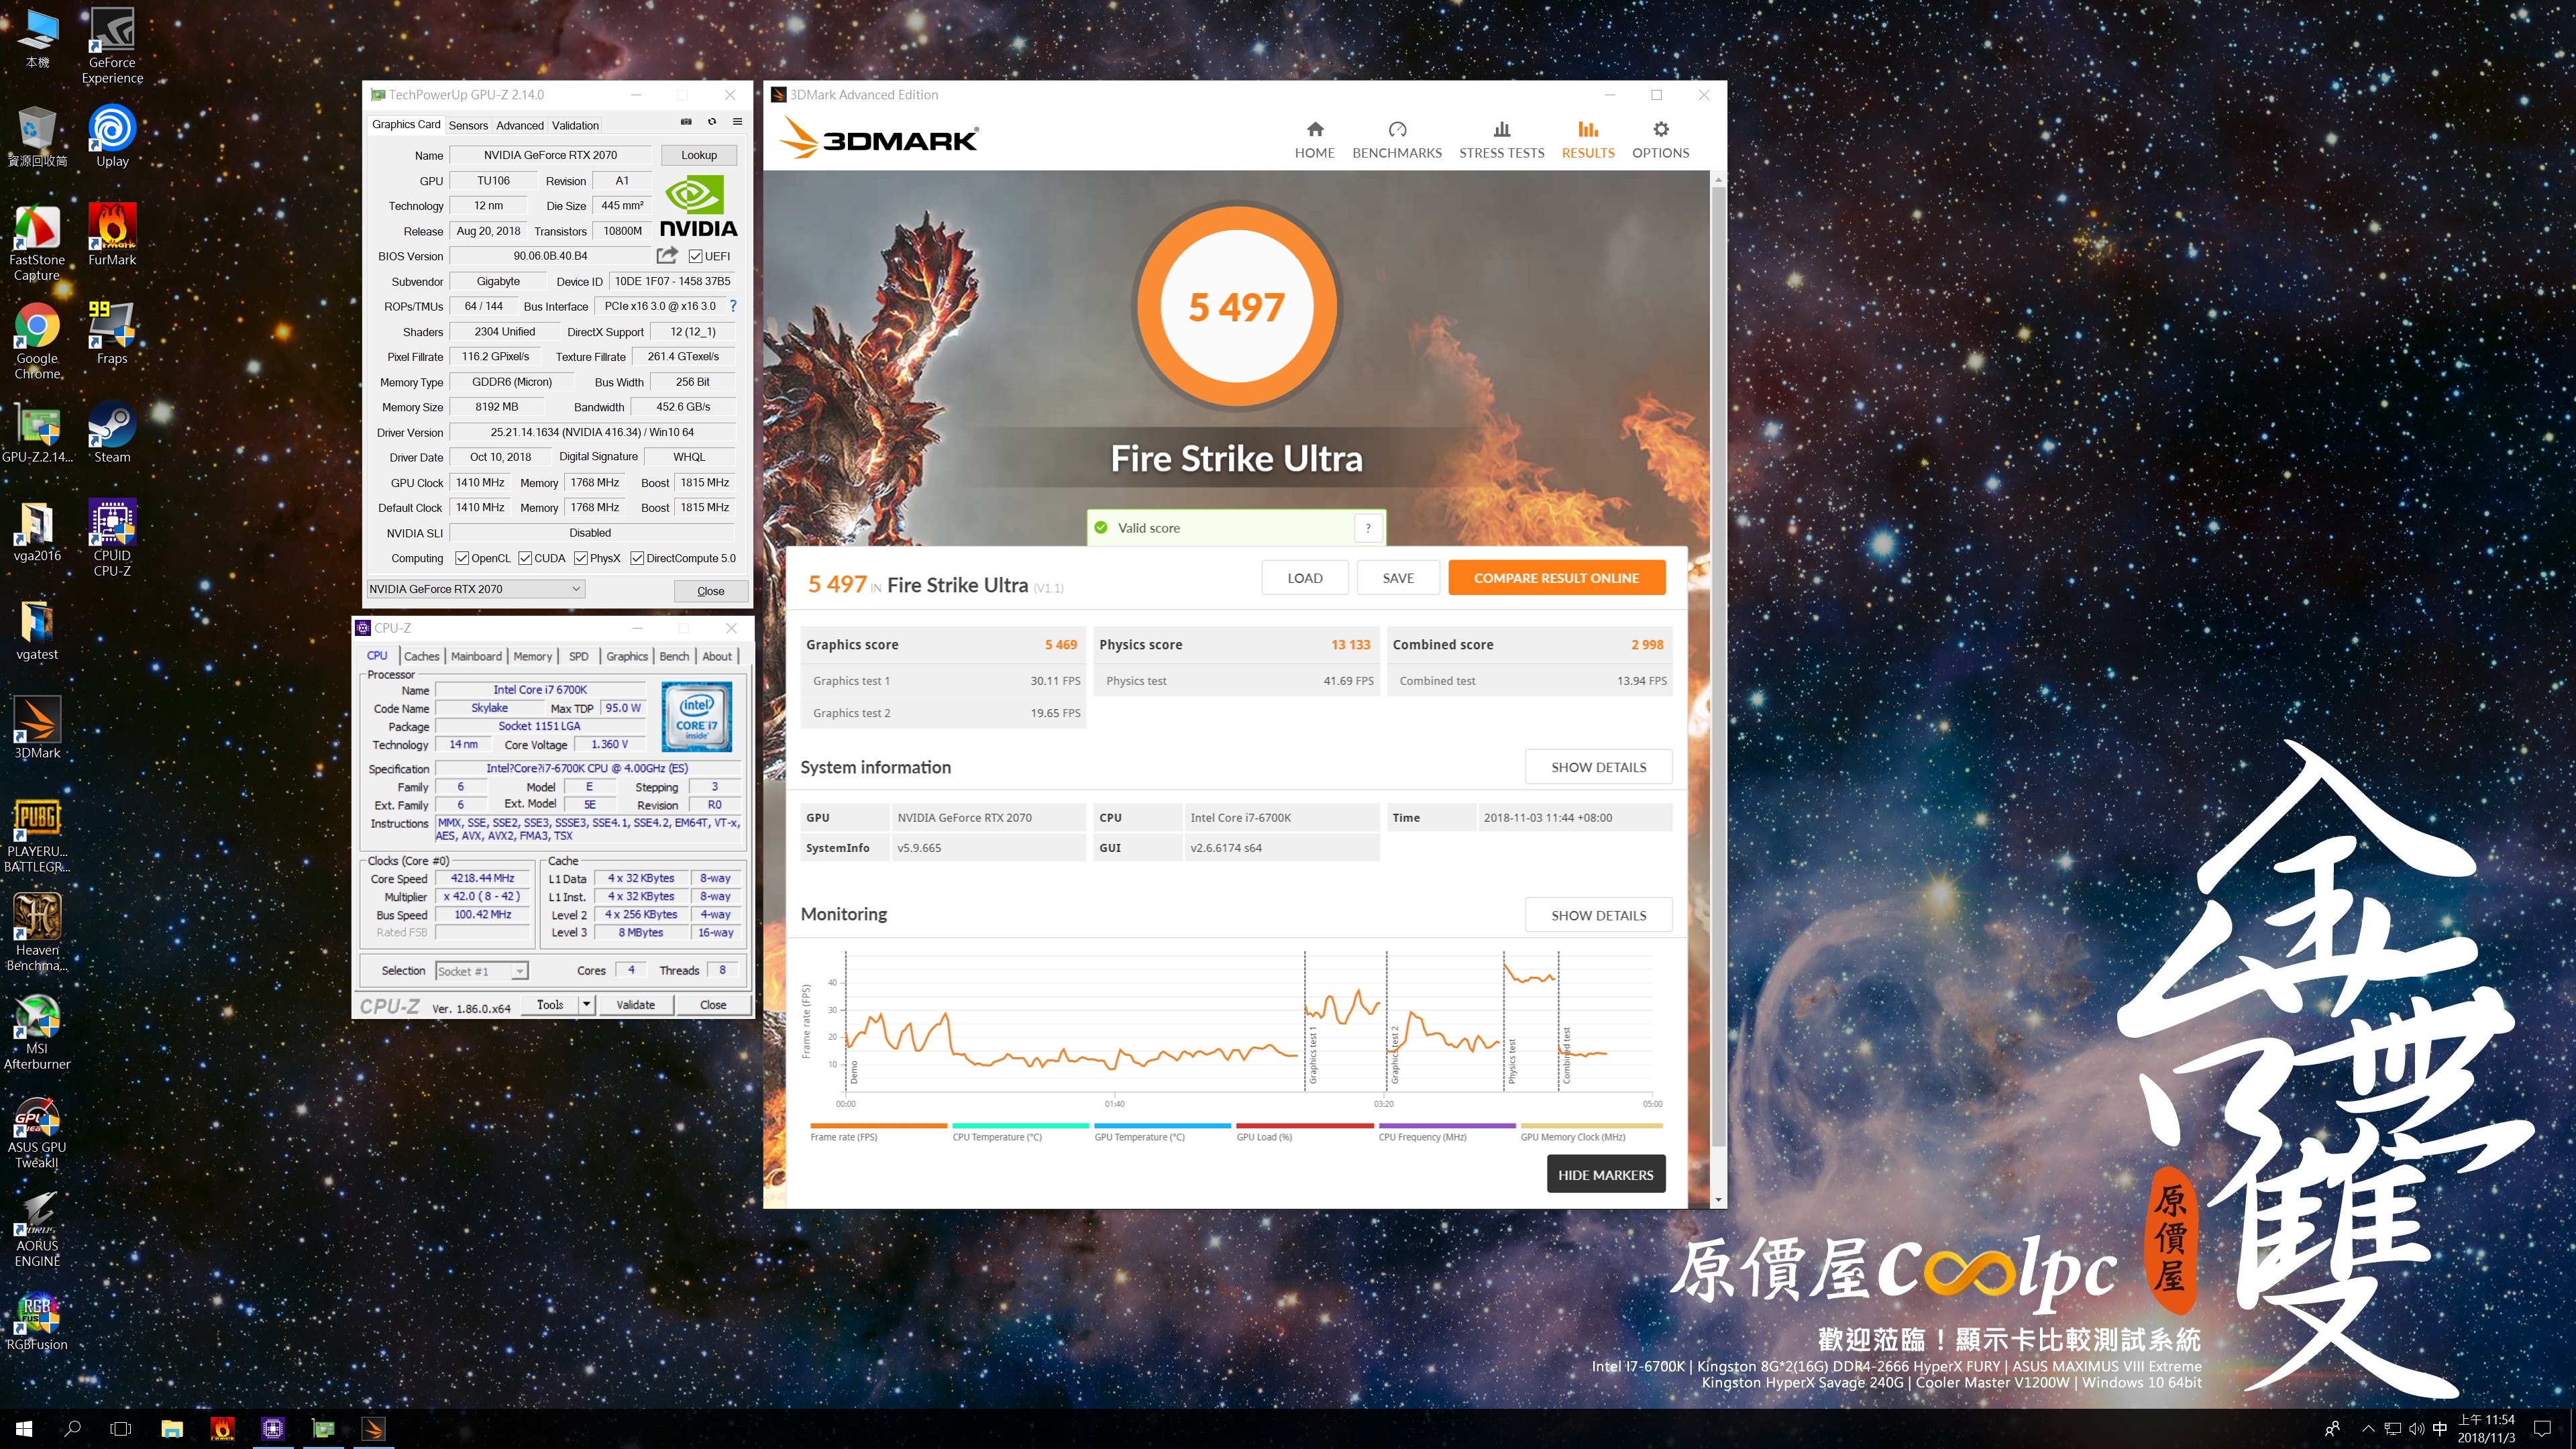Viewport: 2576px width, 1449px height.
Task: Toggle DirectCompute 5.0 checkbox
Action: pos(637,558)
